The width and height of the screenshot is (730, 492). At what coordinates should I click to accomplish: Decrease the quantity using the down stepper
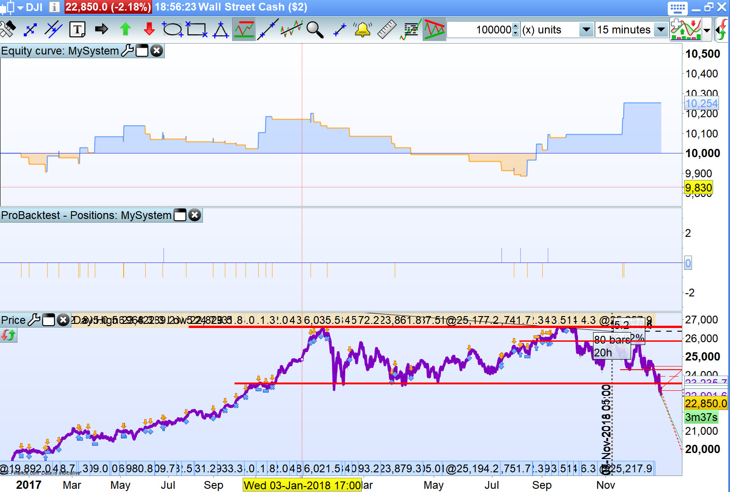[516, 33]
